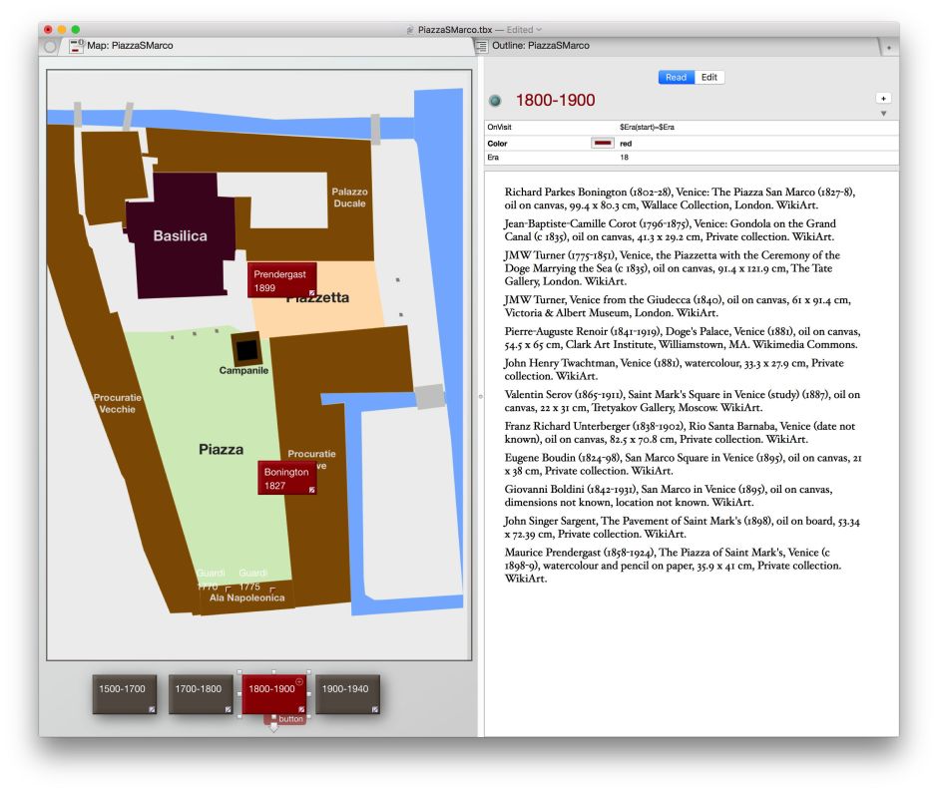Screen dimensions: 938x792
Task: Open the document title version dropdown
Action: point(540,30)
